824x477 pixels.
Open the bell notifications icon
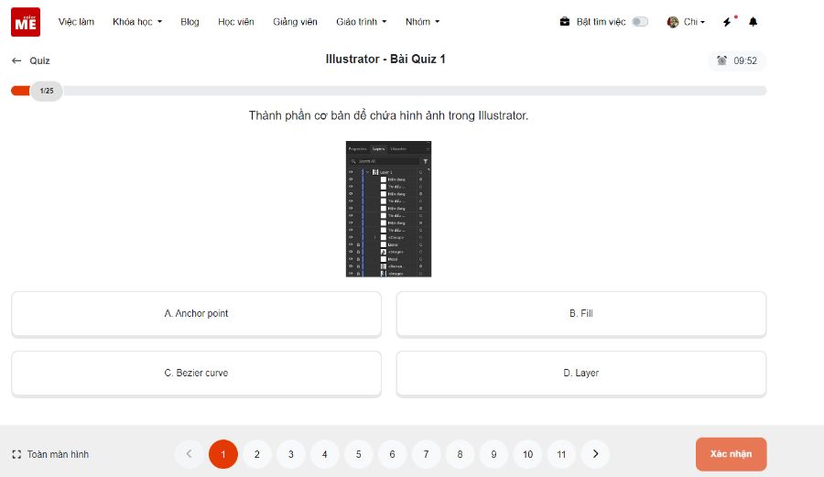[x=754, y=22]
